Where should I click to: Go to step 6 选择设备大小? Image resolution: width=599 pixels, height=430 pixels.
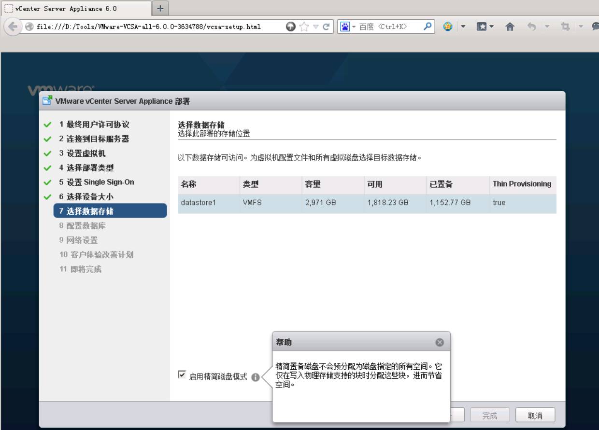tap(86, 196)
